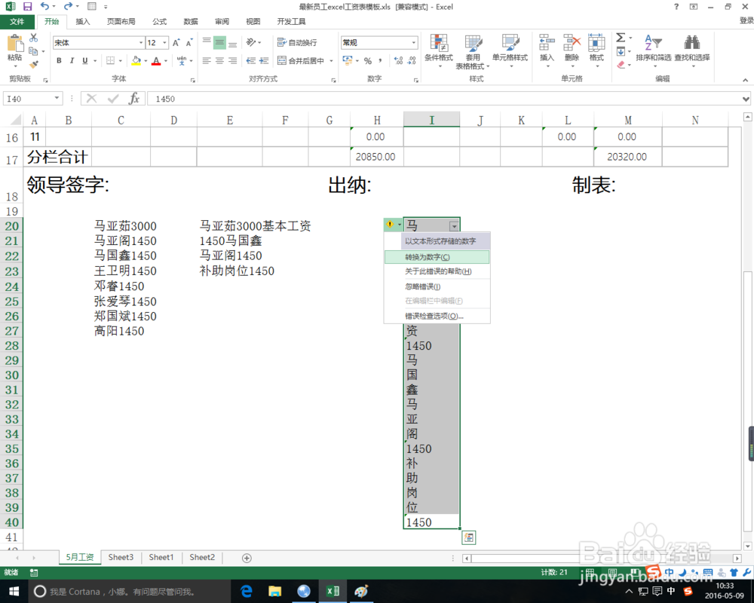
Task: Toggle Bold formatting
Action: coord(59,60)
